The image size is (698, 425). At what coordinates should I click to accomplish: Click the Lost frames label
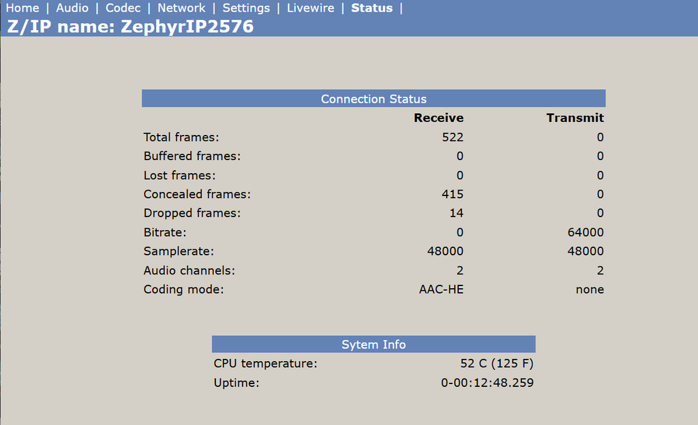(x=179, y=175)
